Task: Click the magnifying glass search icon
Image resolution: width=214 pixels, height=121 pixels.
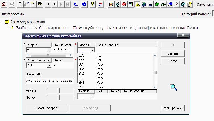Action: point(174,87)
